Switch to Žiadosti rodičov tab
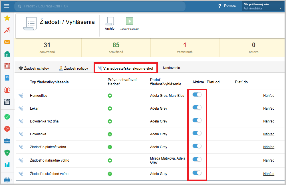The image size is (286, 185). tap(73, 68)
